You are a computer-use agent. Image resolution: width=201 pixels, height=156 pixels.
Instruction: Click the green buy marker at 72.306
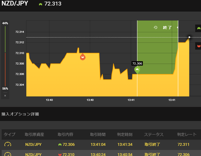click(x=137, y=70)
